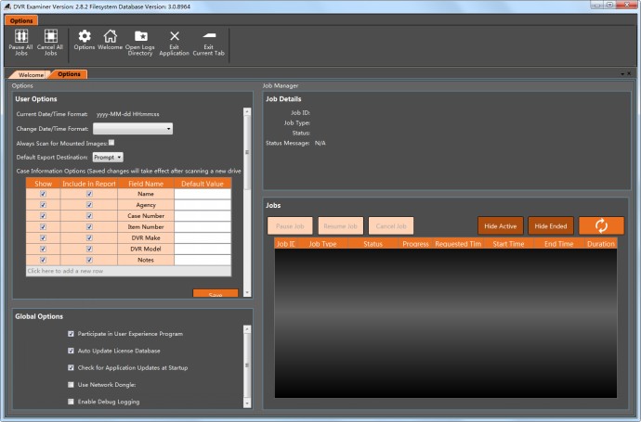This screenshot has width=641, height=422.
Task: Click the User Options scrollbar down arrow
Action: (x=247, y=293)
